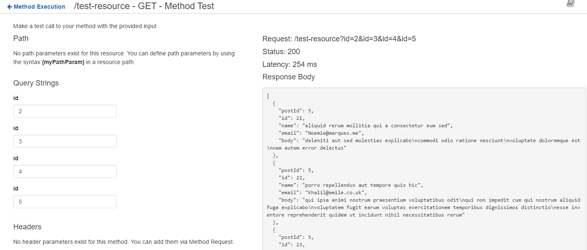Click the 'Make a test call' description text
587x250 pixels.
coord(85,26)
